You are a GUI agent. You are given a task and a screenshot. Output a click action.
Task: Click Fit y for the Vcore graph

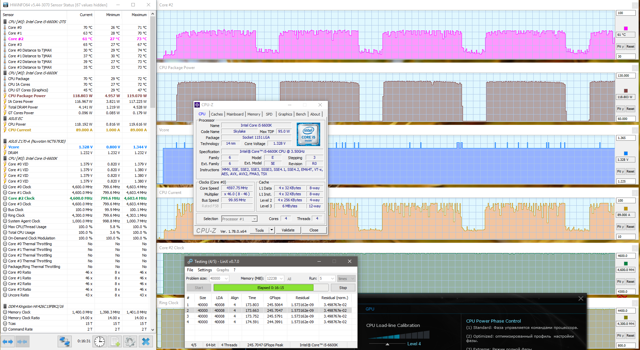pyautogui.click(x=621, y=171)
